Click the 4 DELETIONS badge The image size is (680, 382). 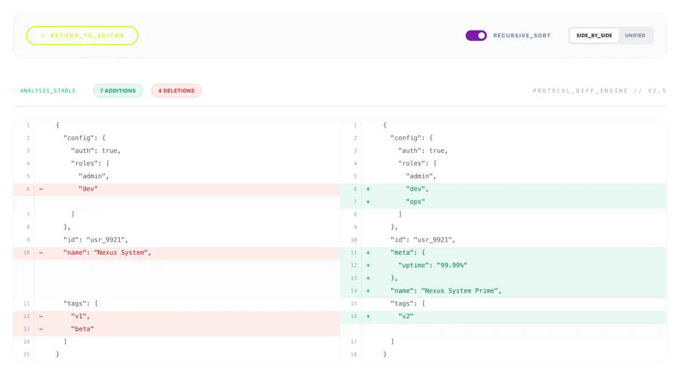click(176, 91)
